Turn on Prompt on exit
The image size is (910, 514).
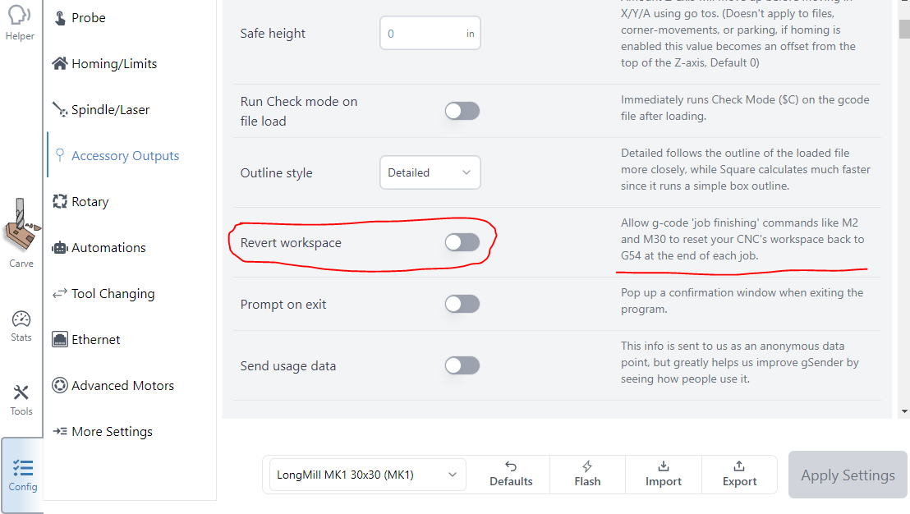coord(462,304)
